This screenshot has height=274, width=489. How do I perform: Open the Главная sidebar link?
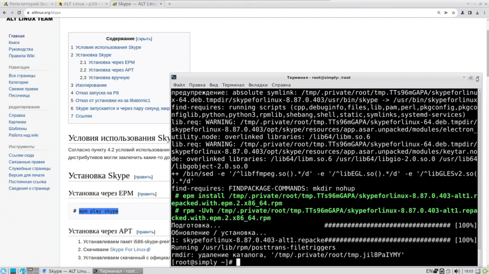point(17,36)
